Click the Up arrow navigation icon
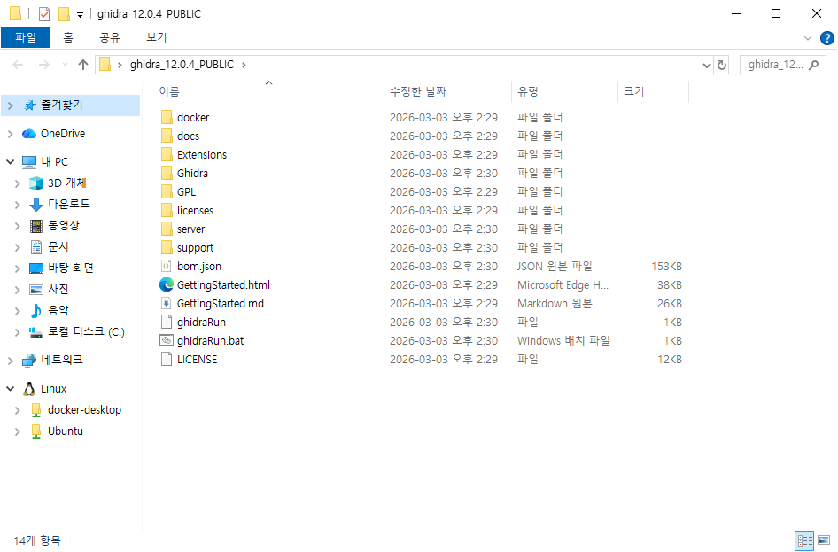 [83, 65]
